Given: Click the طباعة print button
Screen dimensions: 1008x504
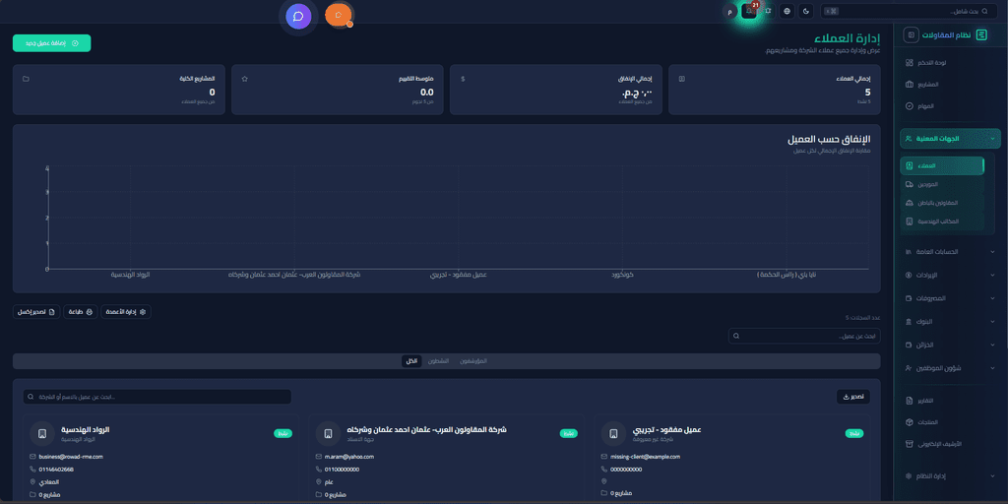Looking at the screenshot, I should coord(80,312).
